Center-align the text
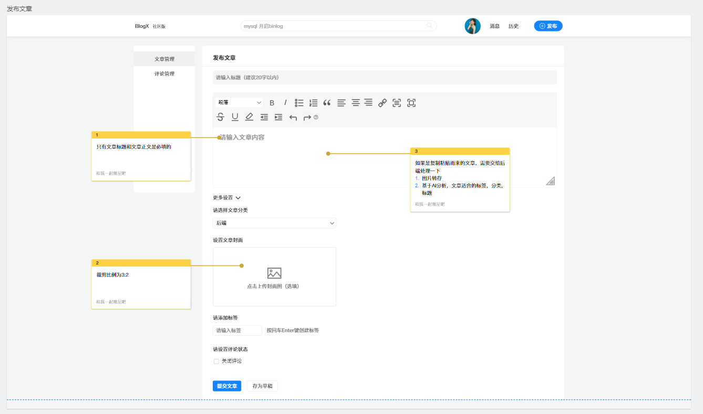This screenshot has height=414, width=703. coord(355,103)
